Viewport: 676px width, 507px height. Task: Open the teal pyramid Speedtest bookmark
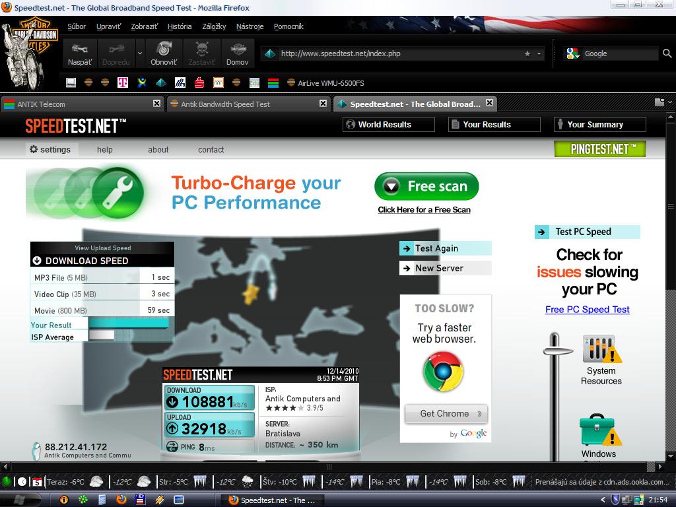click(161, 83)
